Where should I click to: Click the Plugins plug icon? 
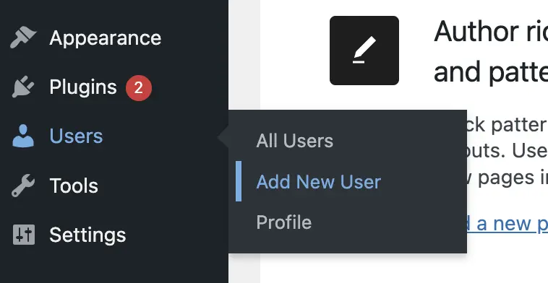[23, 87]
